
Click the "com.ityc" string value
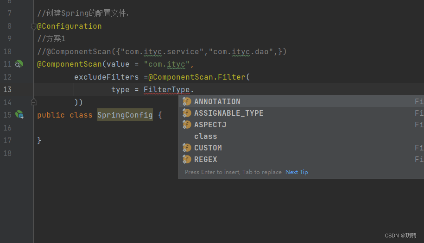(166, 64)
